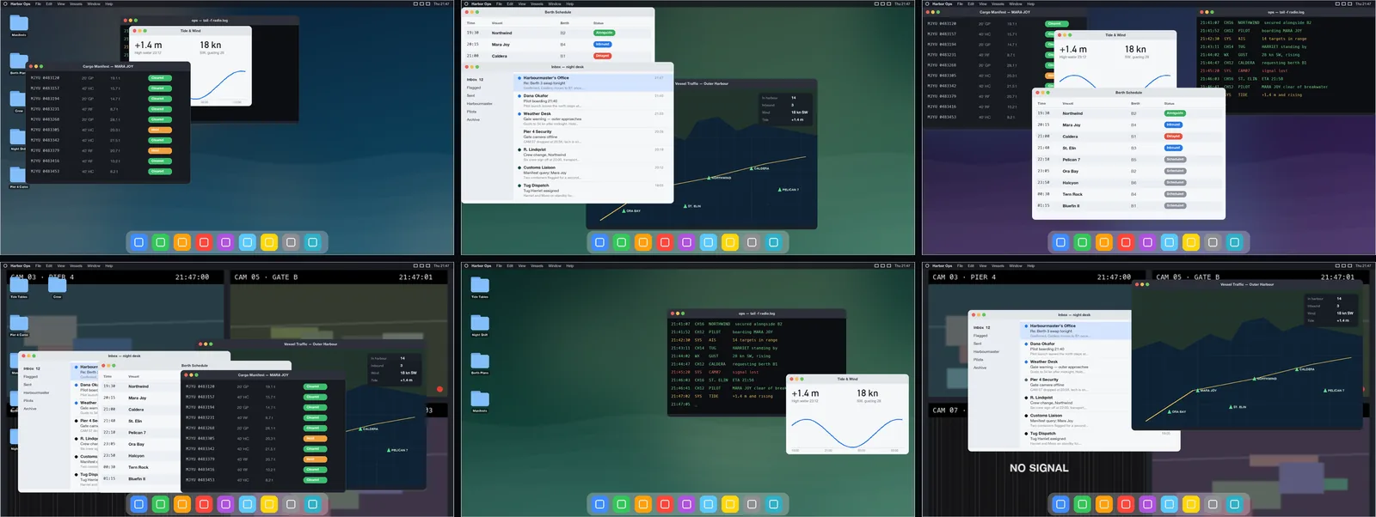Image resolution: width=1376 pixels, height=517 pixels.
Task: Click '18 kn' wind reading on teal-wallpaper screen
Action: [868, 393]
